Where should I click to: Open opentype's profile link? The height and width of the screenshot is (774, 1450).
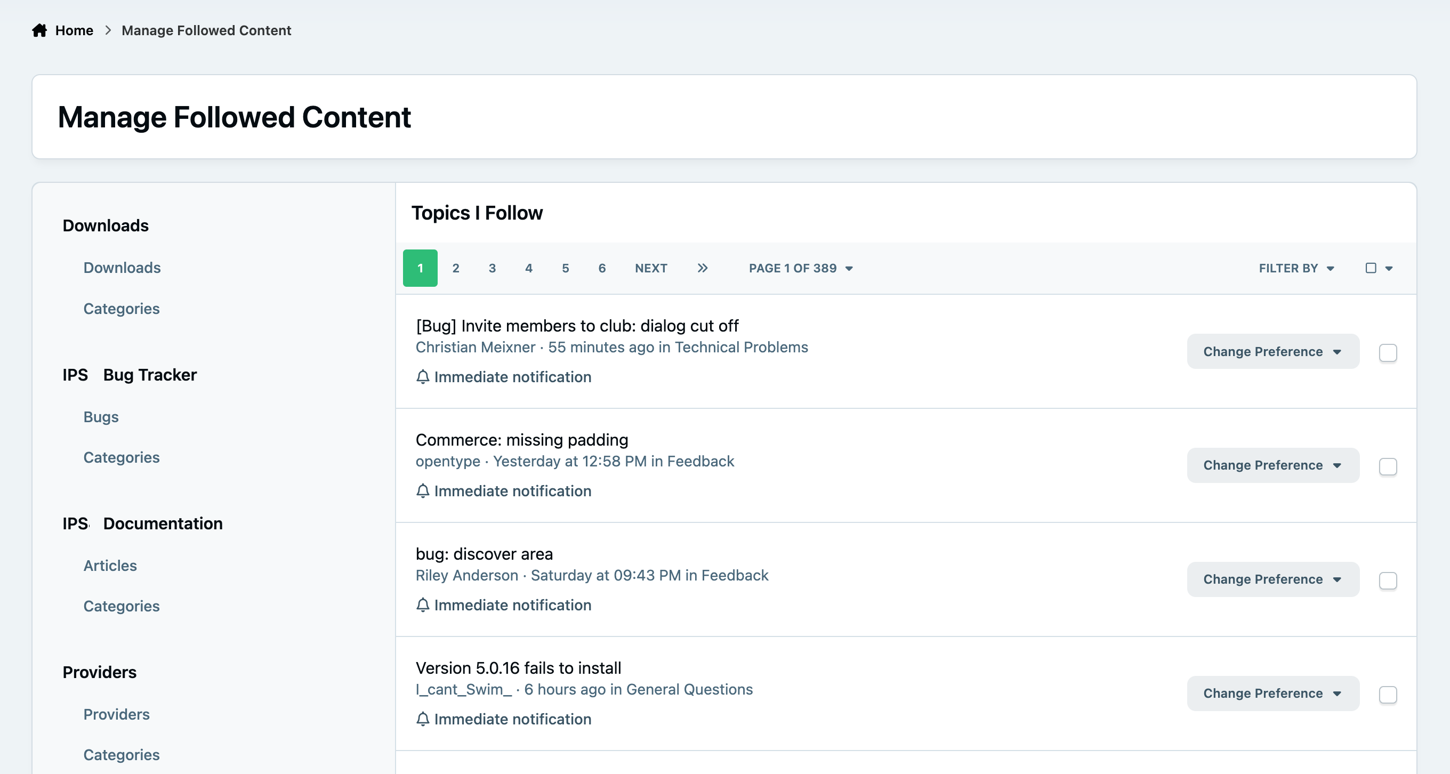point(448,461)
